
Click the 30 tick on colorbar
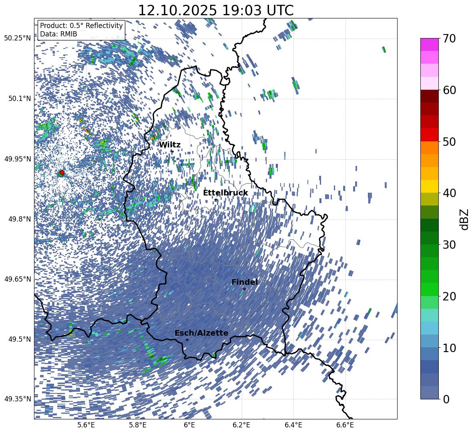(x=449, y=245)
